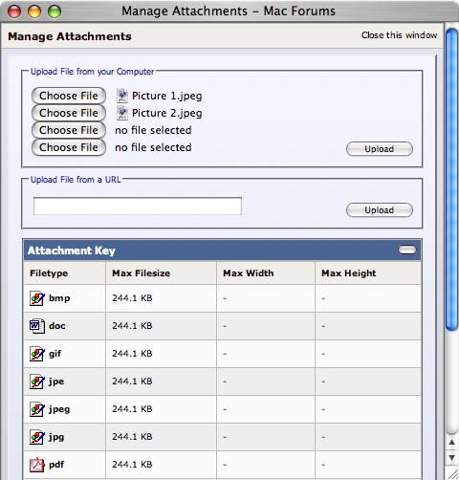Click the Picture 1.jpeg file icon
This screenshot has width=459, height=480.
click(122, 96)
